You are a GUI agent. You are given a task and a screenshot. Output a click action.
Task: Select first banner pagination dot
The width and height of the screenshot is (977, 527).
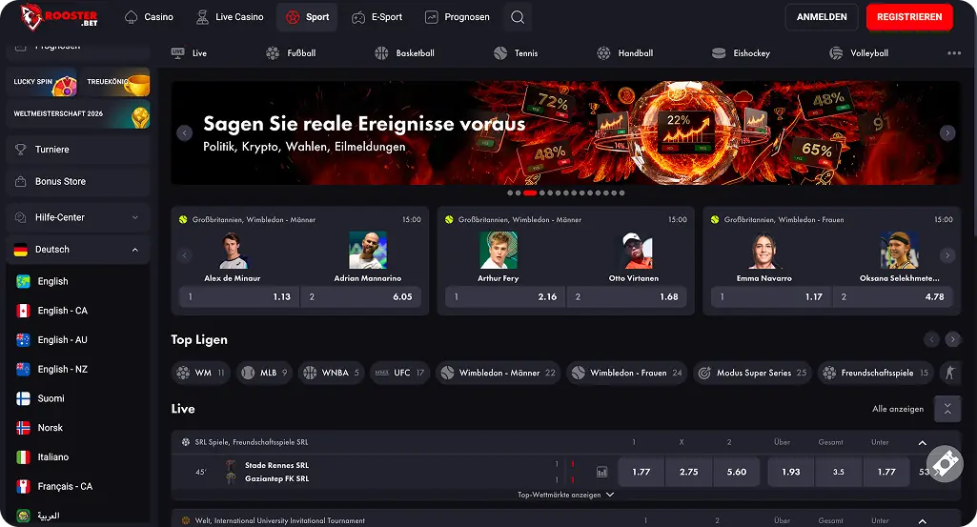click(510, 193)
